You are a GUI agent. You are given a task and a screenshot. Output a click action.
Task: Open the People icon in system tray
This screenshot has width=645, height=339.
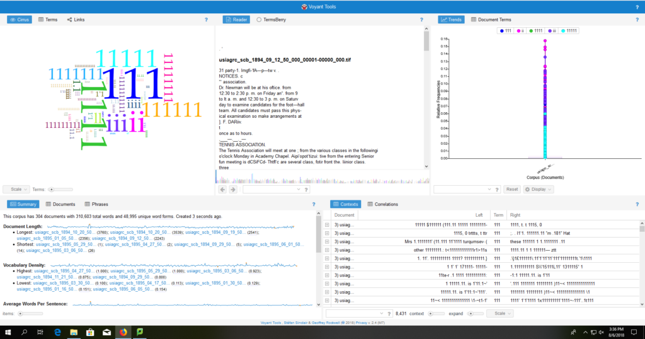(x=573, y=333)
